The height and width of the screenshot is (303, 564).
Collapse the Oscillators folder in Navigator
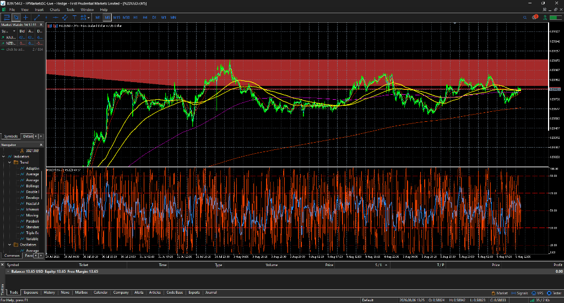pos(10,245)
